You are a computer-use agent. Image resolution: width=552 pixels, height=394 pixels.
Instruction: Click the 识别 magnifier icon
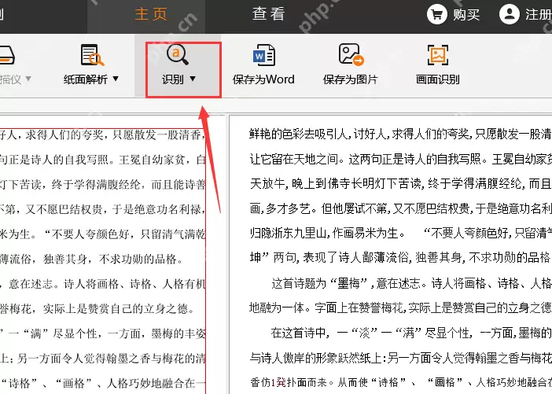(177, 54)
